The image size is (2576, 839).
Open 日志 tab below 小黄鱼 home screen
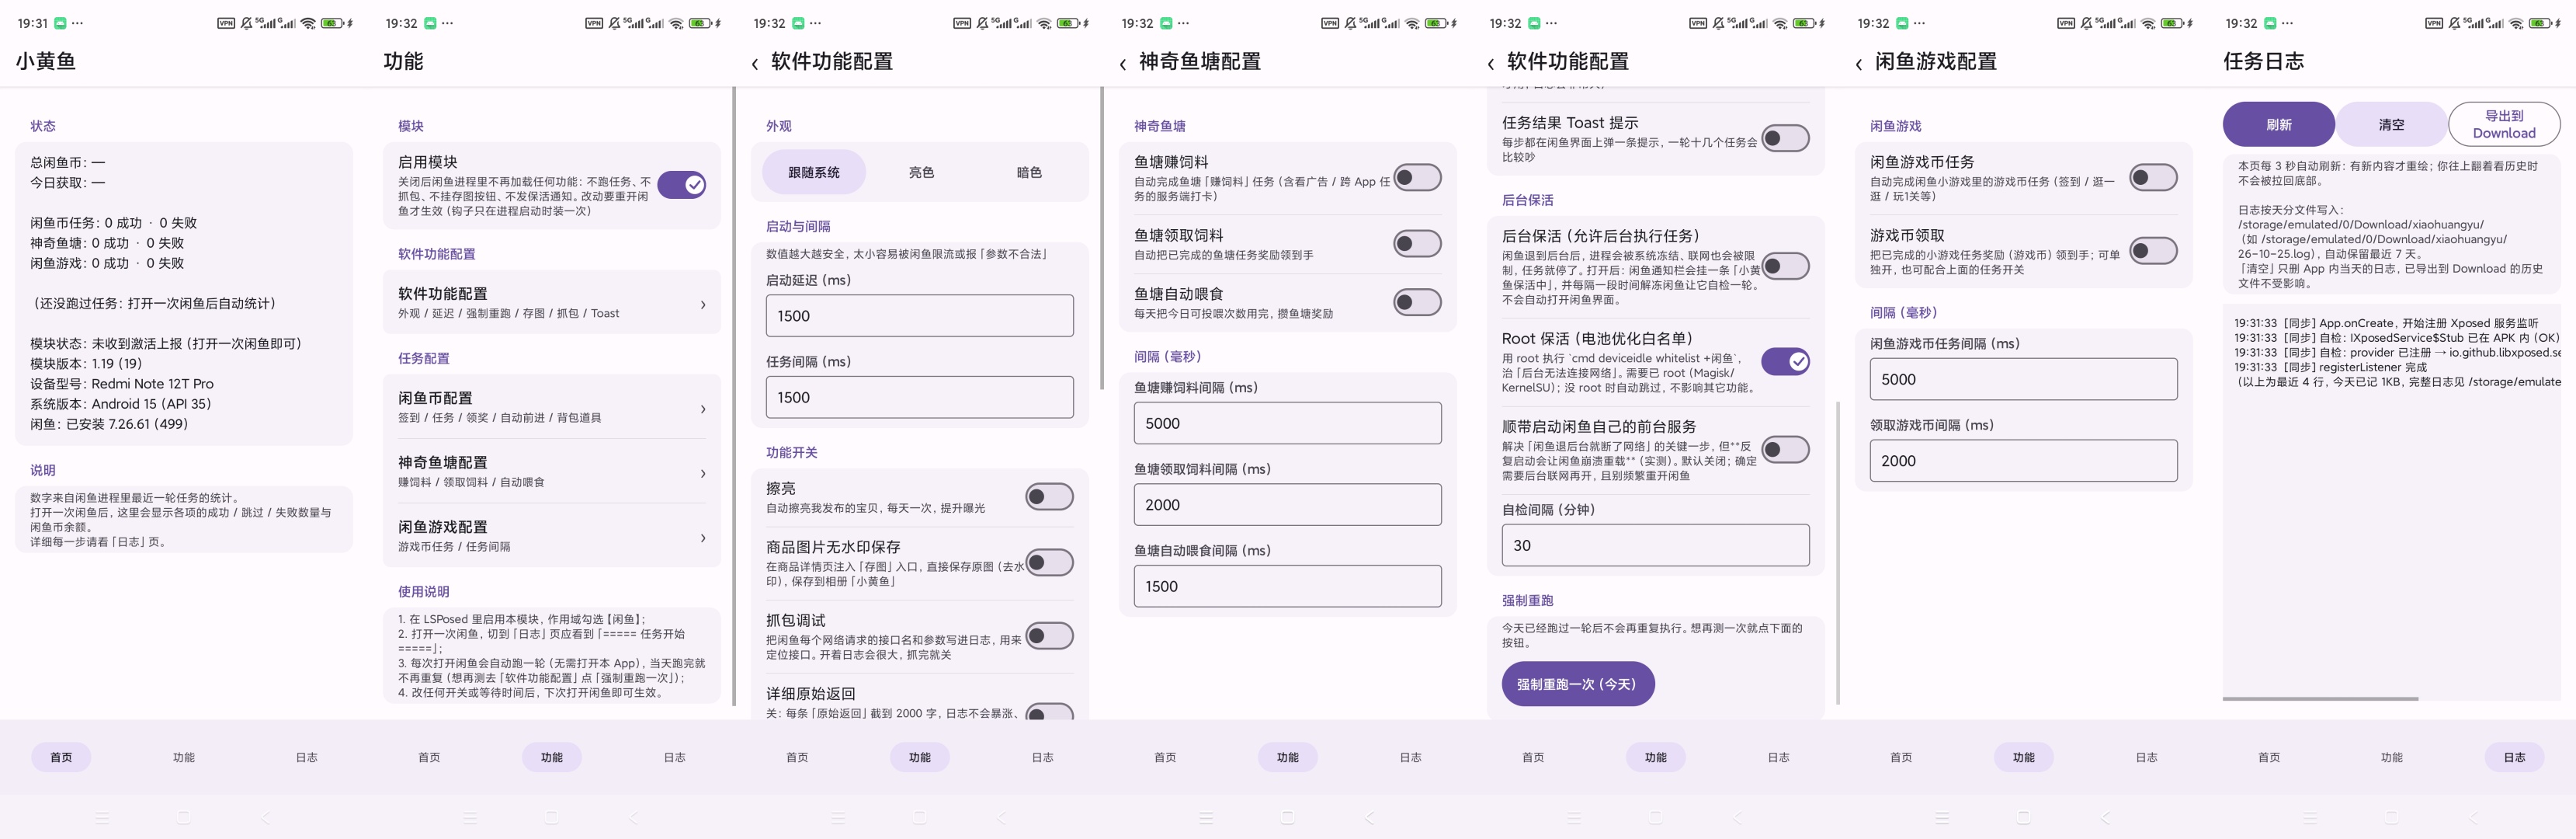307,758
